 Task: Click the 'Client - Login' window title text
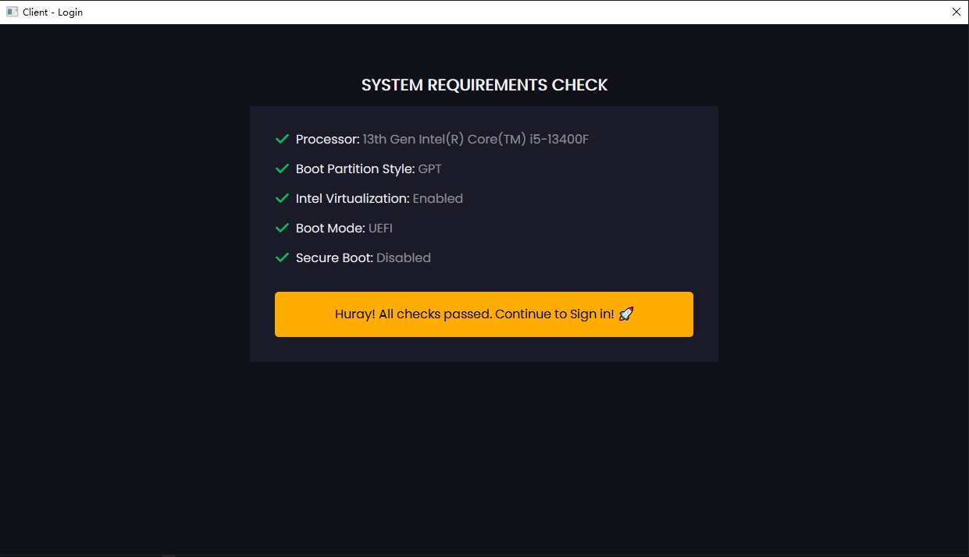(x=52, y=12)
